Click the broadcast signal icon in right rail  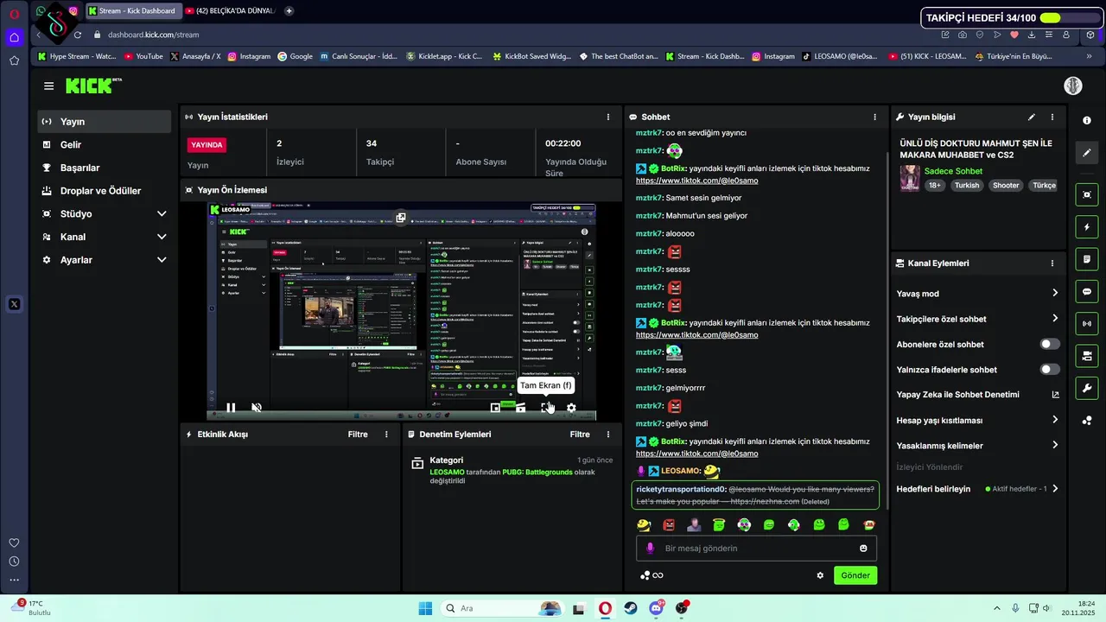(x=1087, y=323)
